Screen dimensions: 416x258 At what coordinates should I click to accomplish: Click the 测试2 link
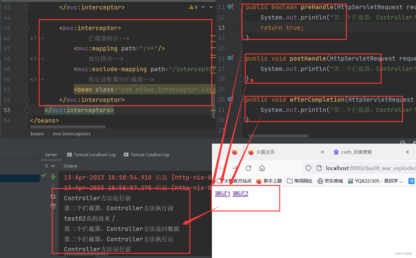pos(240,194)
